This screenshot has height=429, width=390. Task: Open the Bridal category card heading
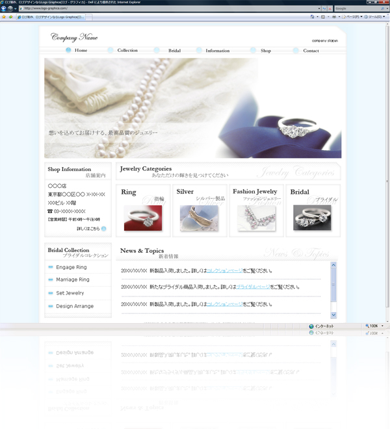click(x=300, y=192)
